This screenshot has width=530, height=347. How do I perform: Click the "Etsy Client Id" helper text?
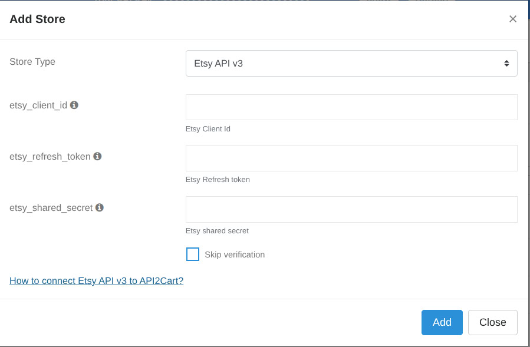click(208, 128)
